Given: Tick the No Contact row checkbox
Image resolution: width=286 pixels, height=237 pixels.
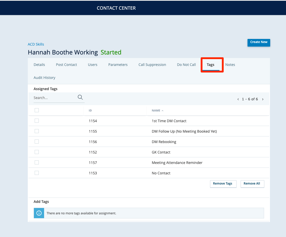Looking at the screenshot, I should 37,173.
